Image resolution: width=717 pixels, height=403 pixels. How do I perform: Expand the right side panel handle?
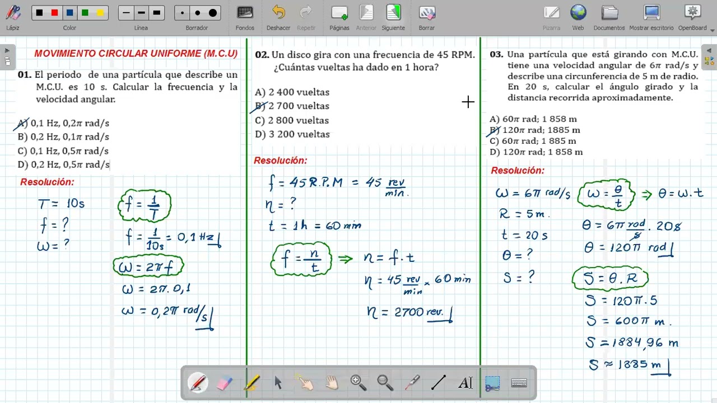709,56
